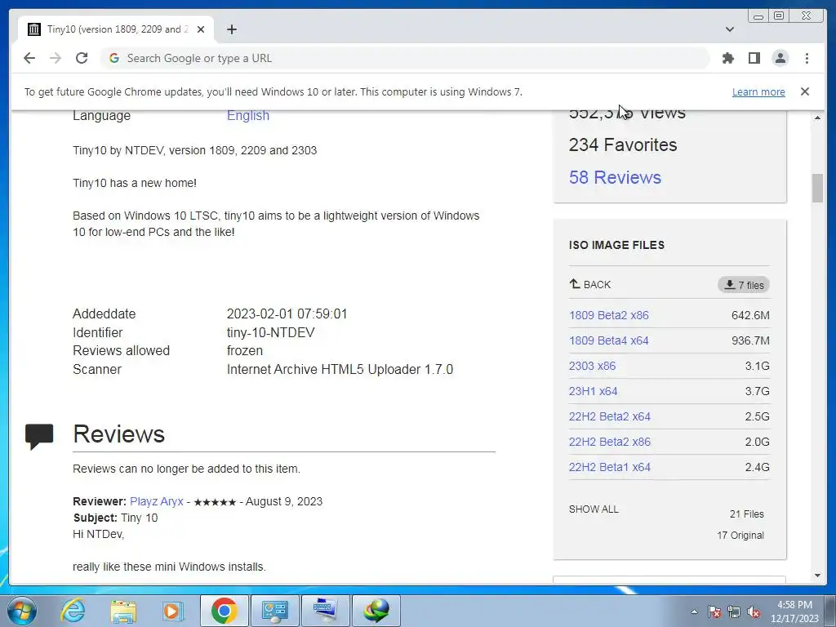Select the Tiny10 browser tab
The image size is (836, 627).
(116, 29)
